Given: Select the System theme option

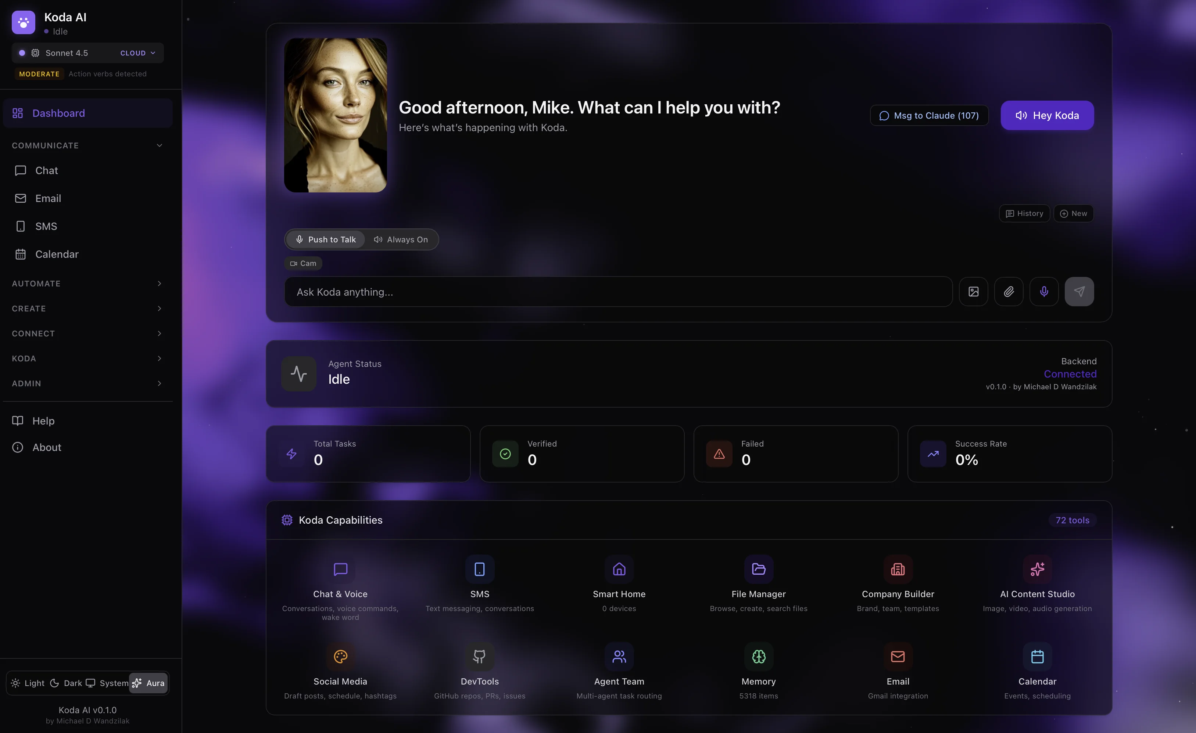Looking at the screenshot, I should tap(107, 683).
